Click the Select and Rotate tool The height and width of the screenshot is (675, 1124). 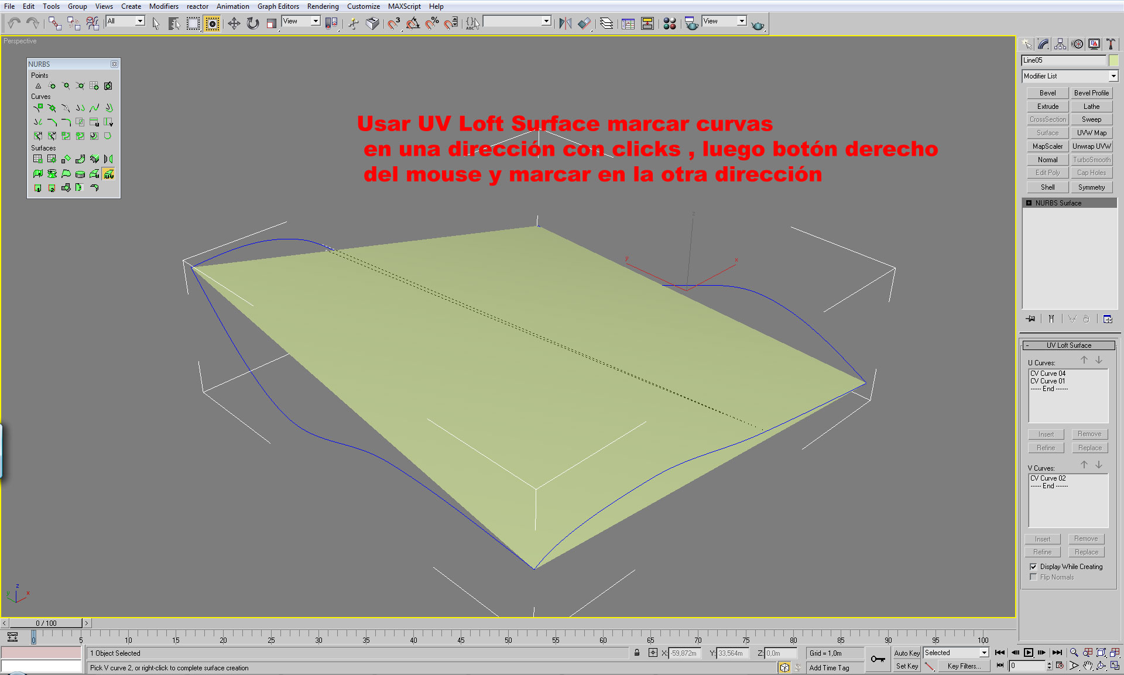coord(252,23)
